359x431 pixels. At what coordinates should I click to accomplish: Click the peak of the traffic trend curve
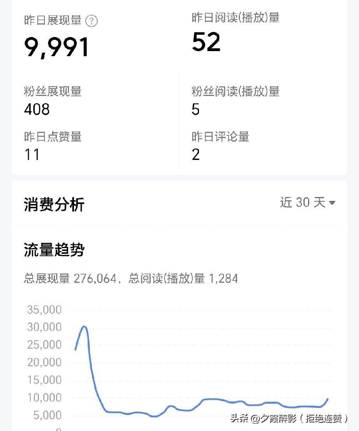pyautogui.click(x=84, y=326)
